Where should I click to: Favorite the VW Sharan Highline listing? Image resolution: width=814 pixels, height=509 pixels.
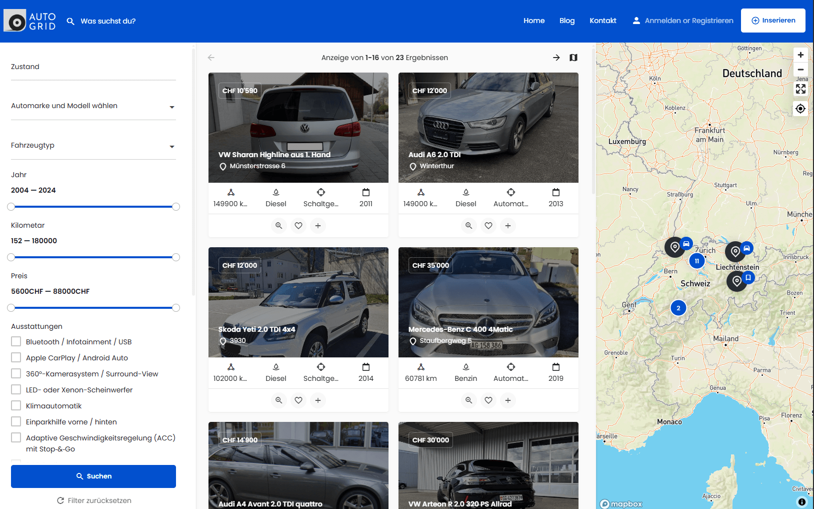[x=298, y=226]
